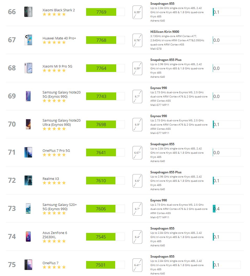Click the 6.4" screen size icon for Asus ZenFone 6

pyautogui.click(x=137, y=237)
